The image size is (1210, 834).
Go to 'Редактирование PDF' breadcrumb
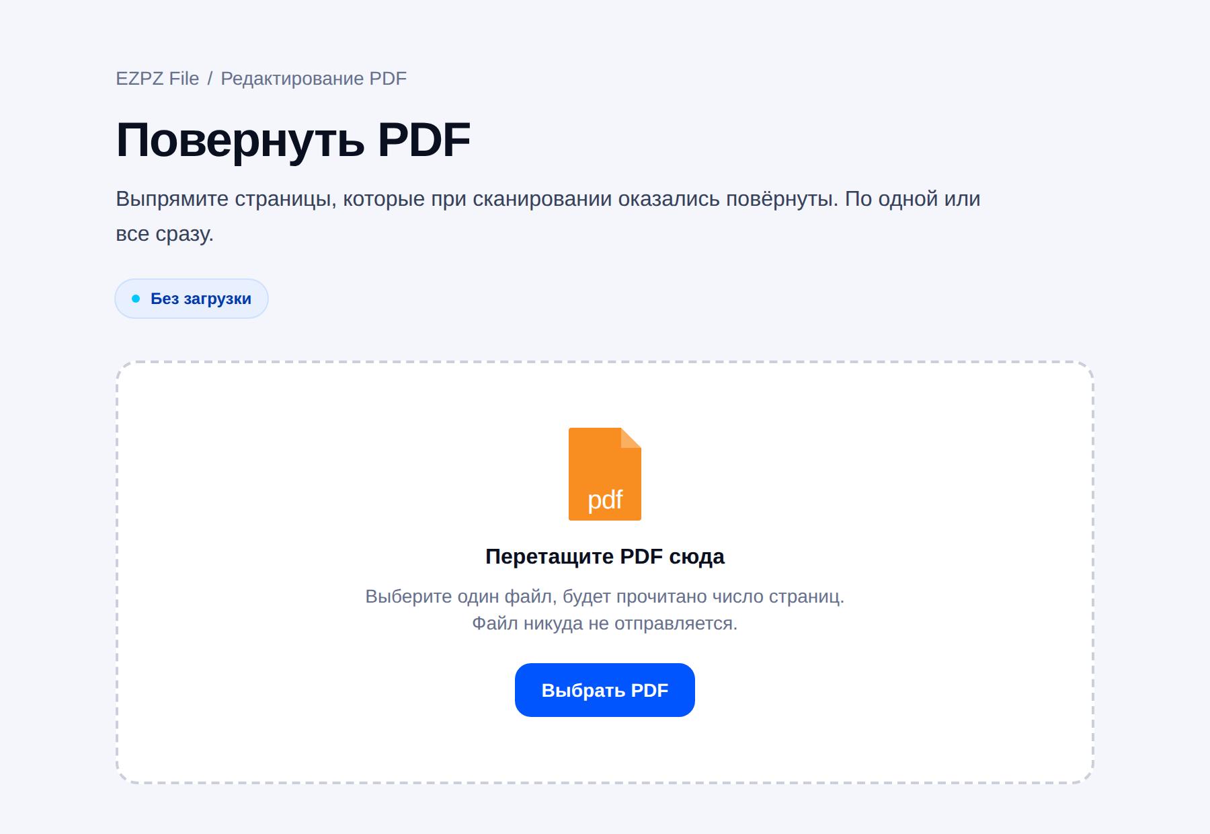coord(314,79)
